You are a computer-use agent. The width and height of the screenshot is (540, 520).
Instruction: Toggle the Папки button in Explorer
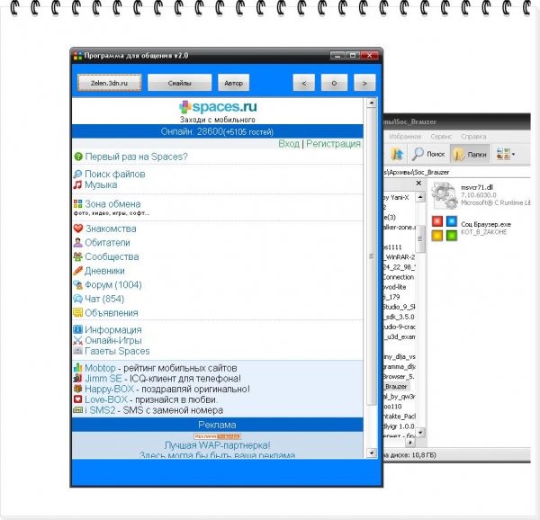pyautogui.click(x=470, y=154)
